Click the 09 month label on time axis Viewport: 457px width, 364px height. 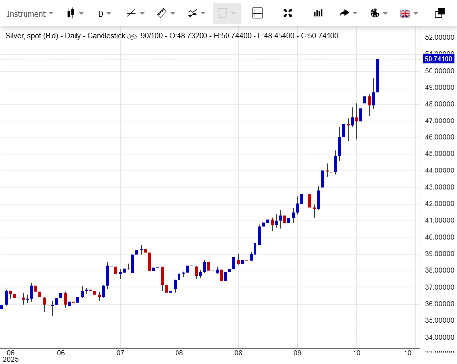click(x=297, y=353)
